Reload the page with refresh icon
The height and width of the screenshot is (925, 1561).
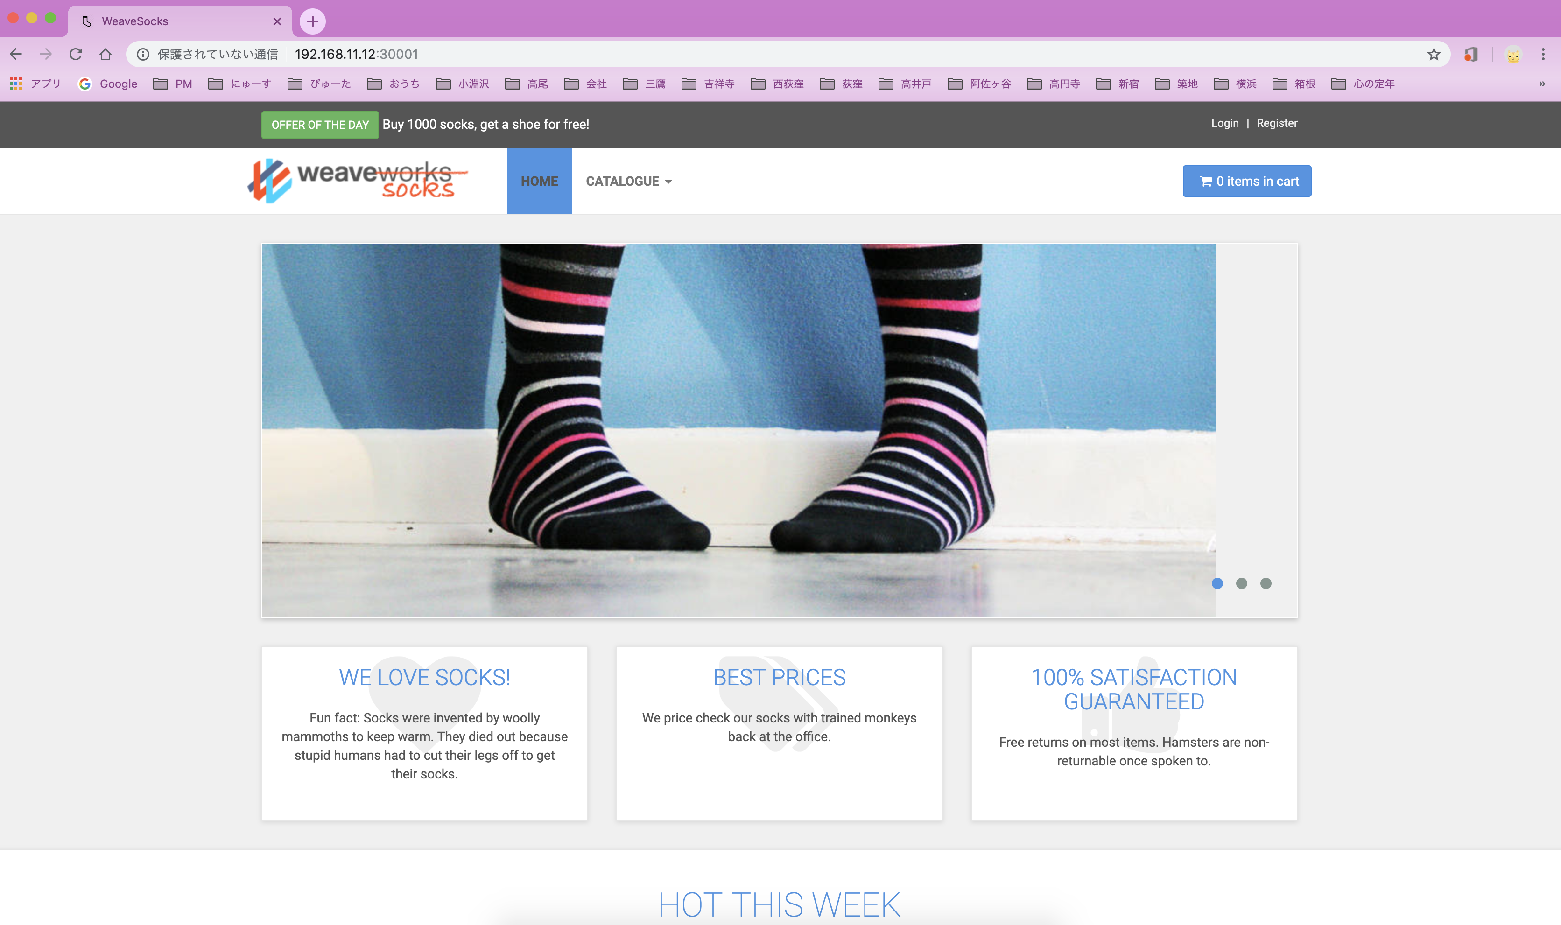[76, 54]
